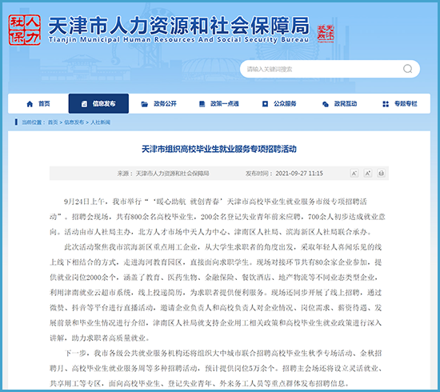
Task: Go to 首页 in breadcrumb
Action: [53, 122]
